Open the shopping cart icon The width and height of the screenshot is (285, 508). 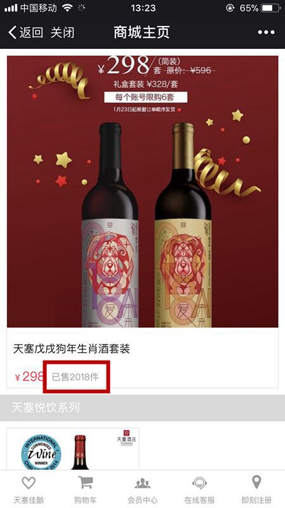coord(86,483)
